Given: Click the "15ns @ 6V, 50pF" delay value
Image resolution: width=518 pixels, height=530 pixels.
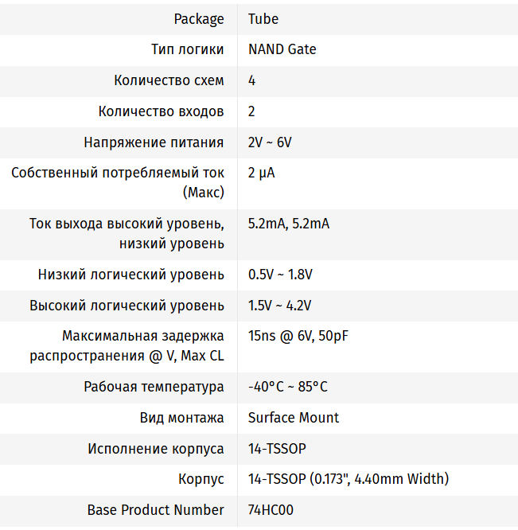Looking at the screenshot, I should tap(298, 336).
